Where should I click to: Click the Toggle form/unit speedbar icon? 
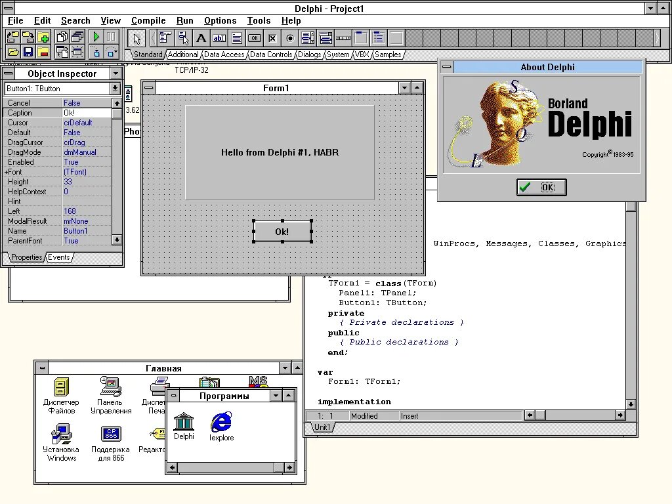point(62,52)
